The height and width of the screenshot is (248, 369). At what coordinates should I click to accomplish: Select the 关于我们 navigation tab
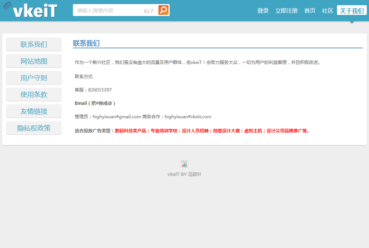pos(352,10)
